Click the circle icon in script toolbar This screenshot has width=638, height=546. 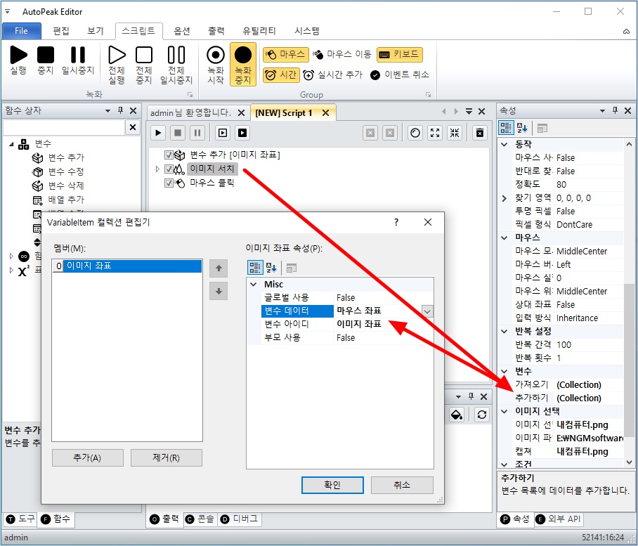click(x=415, y=133)
